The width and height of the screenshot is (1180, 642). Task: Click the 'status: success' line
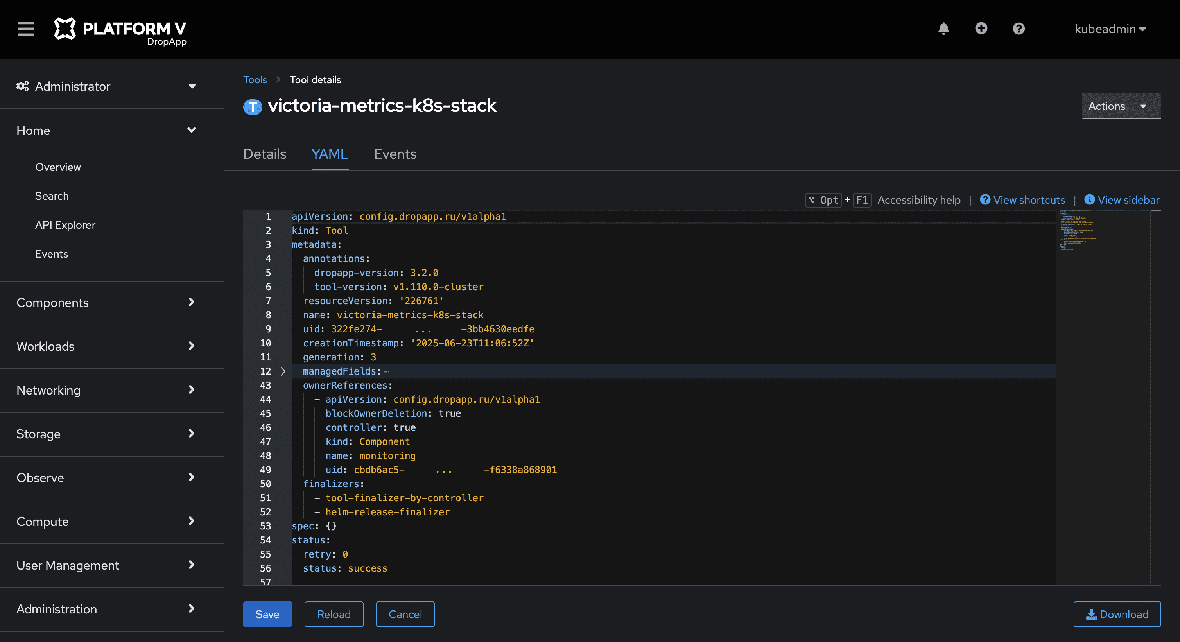point(345,568)
